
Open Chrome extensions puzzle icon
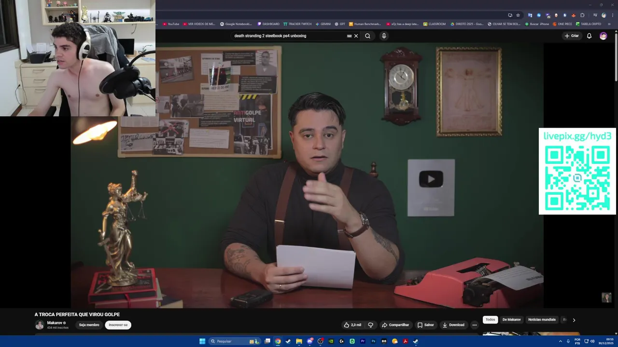[582, 15]
